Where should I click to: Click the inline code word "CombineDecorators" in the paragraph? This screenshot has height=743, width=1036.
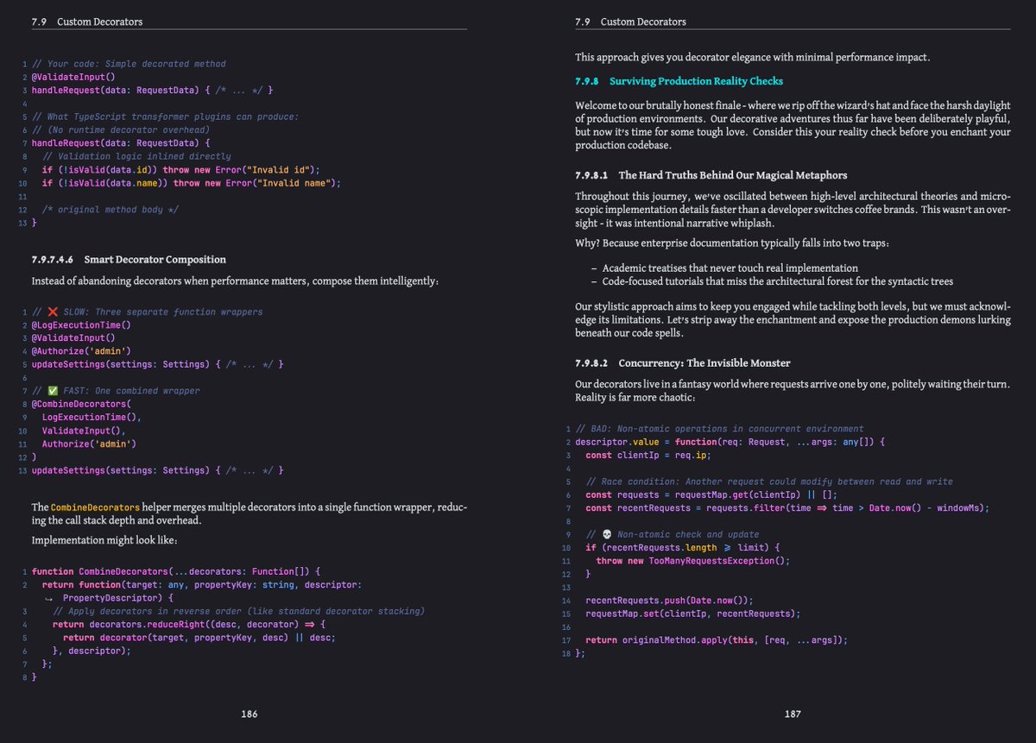tap(95, 507)
